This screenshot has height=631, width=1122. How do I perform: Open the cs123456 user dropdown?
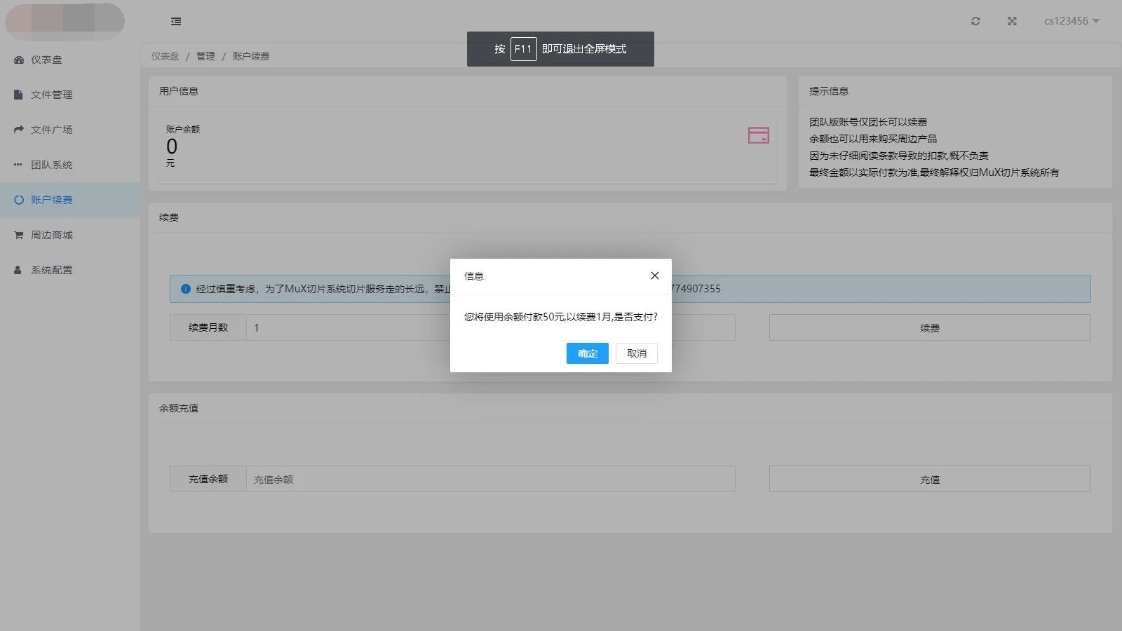click(1071, 21)
